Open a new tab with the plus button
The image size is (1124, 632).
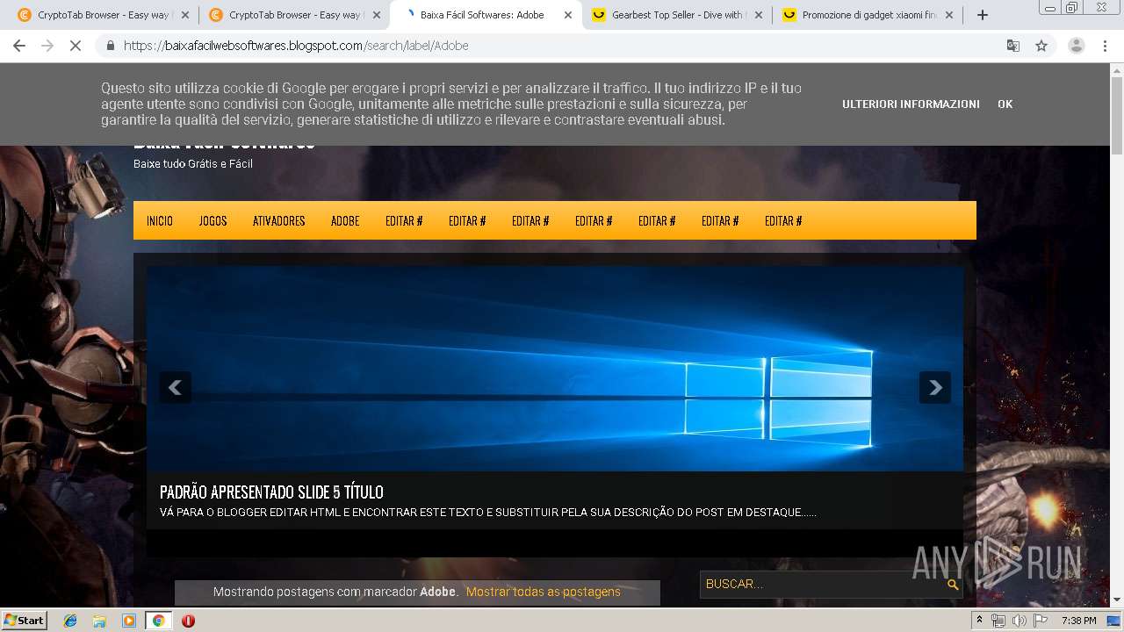pos(983,15)
